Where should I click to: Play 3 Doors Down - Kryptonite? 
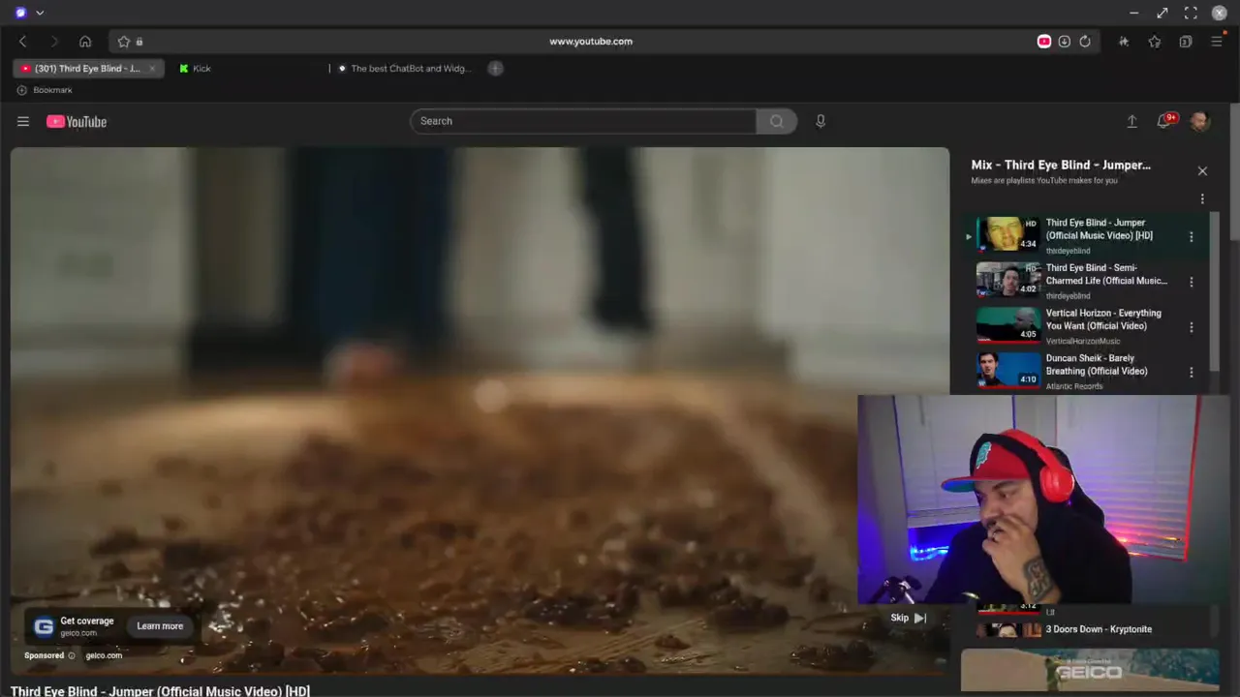coord(1099,629)
